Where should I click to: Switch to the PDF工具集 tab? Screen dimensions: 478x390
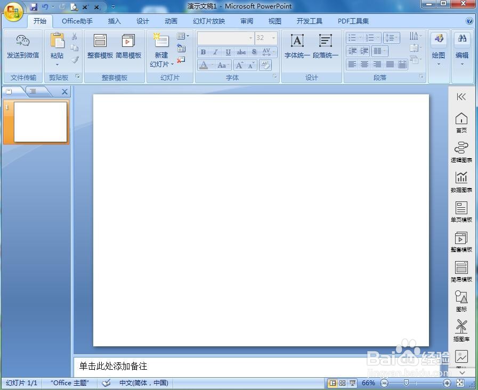pyautogui.click(x=353, y=21)
